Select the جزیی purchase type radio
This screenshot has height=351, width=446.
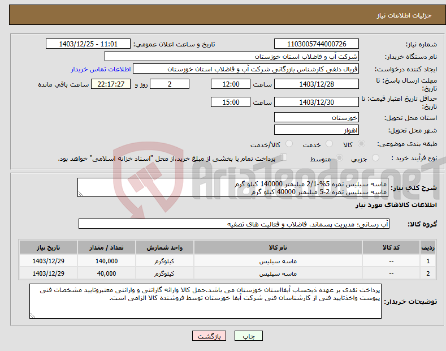pyautogui.click(x=375, y=158)
